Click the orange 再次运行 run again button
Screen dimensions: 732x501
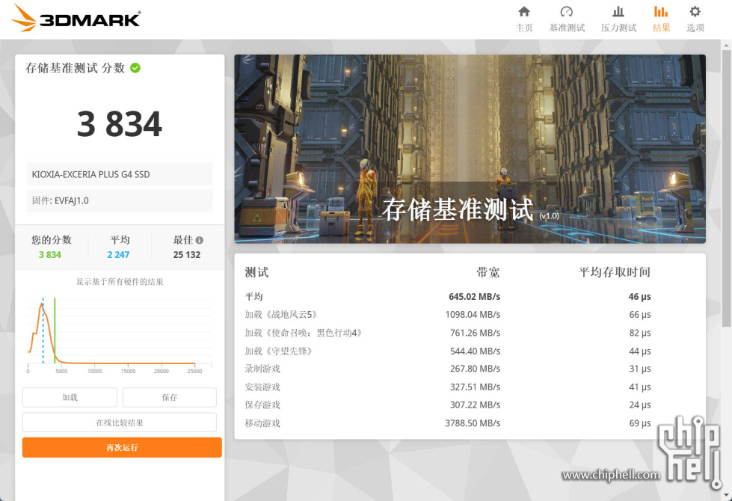point(122,448)
